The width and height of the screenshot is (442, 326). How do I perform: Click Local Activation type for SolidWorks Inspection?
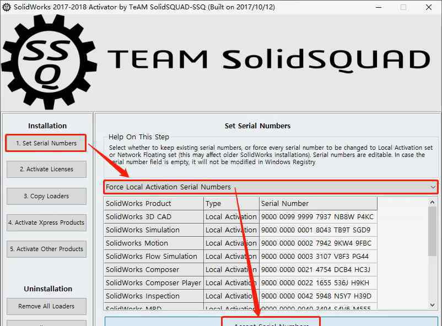click(231, 296)
